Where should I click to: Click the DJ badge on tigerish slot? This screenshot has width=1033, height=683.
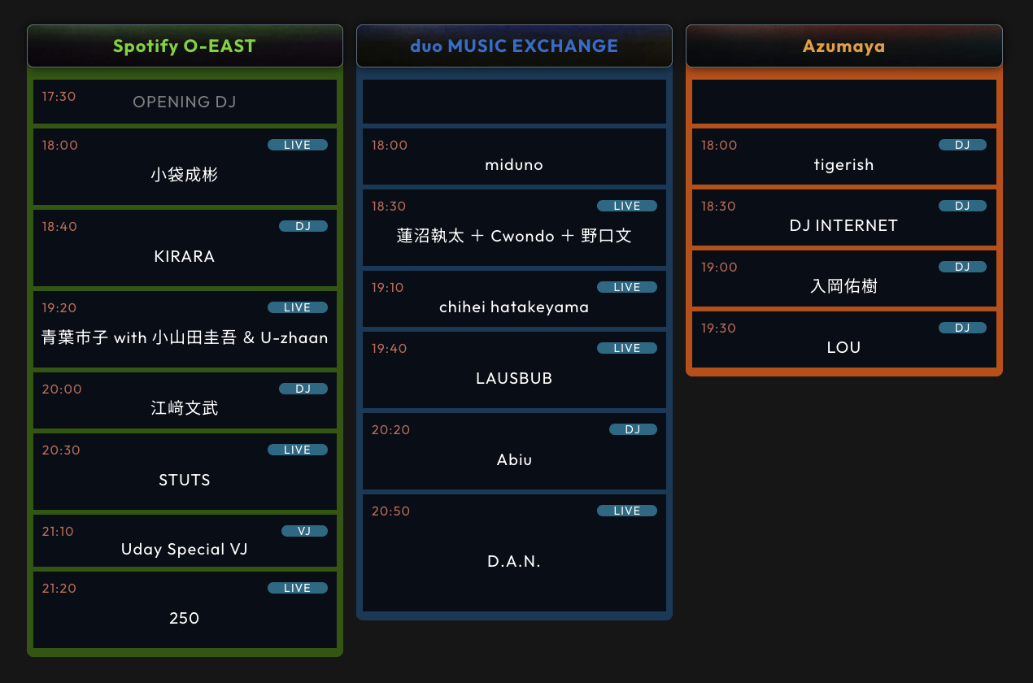962,145
